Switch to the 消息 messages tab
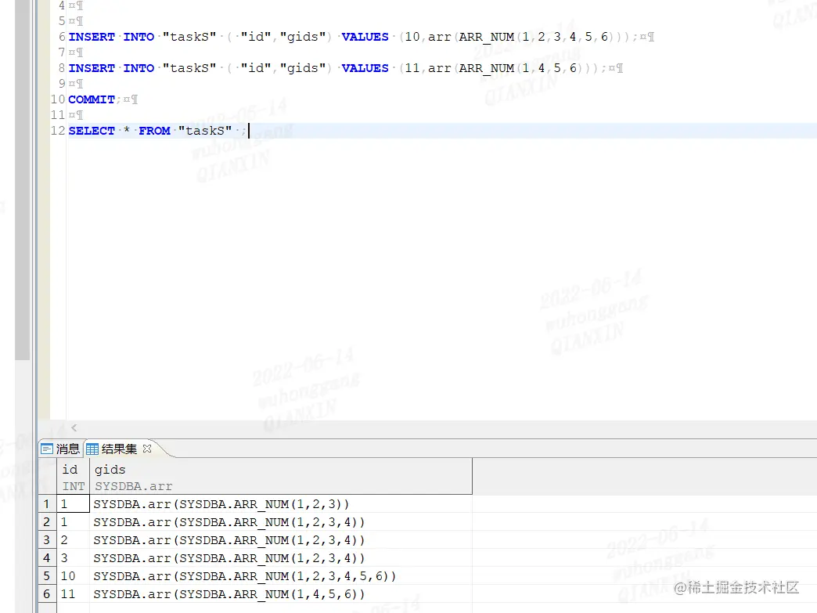The image size is (817, 613). point(60,449)
